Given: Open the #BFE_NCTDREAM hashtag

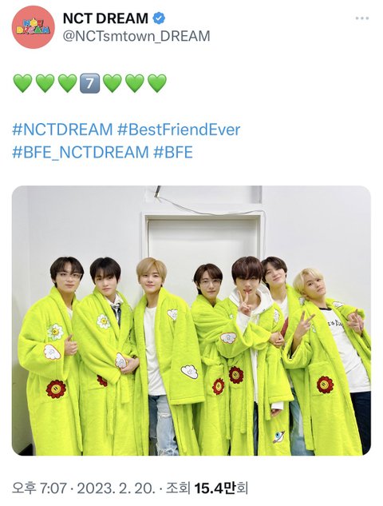Looking at the screenshot, I should coord(81,152).
